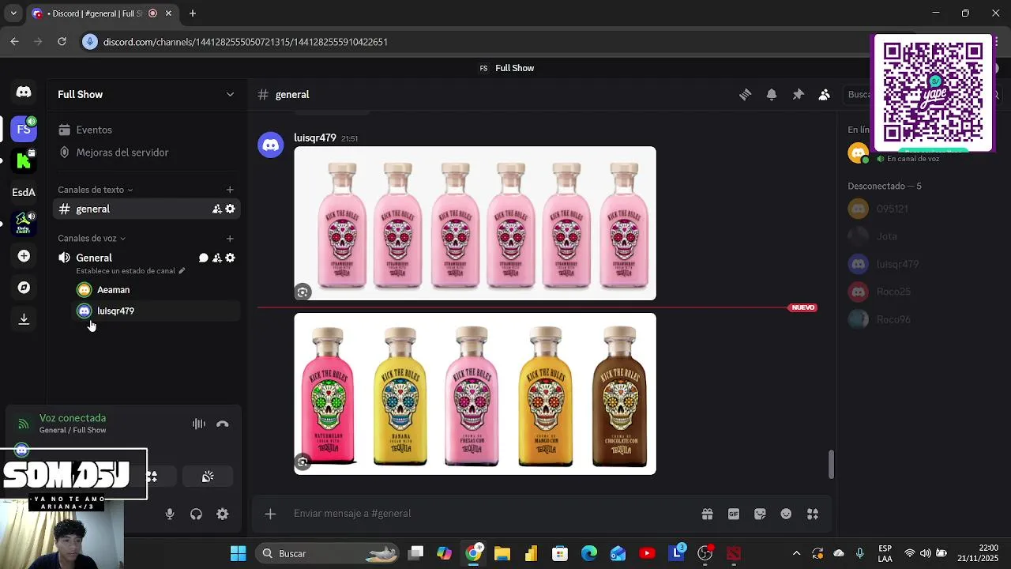Click Voz conectada connection status
The width and height of the screenshot is (1011, 569).
point(73,418)
